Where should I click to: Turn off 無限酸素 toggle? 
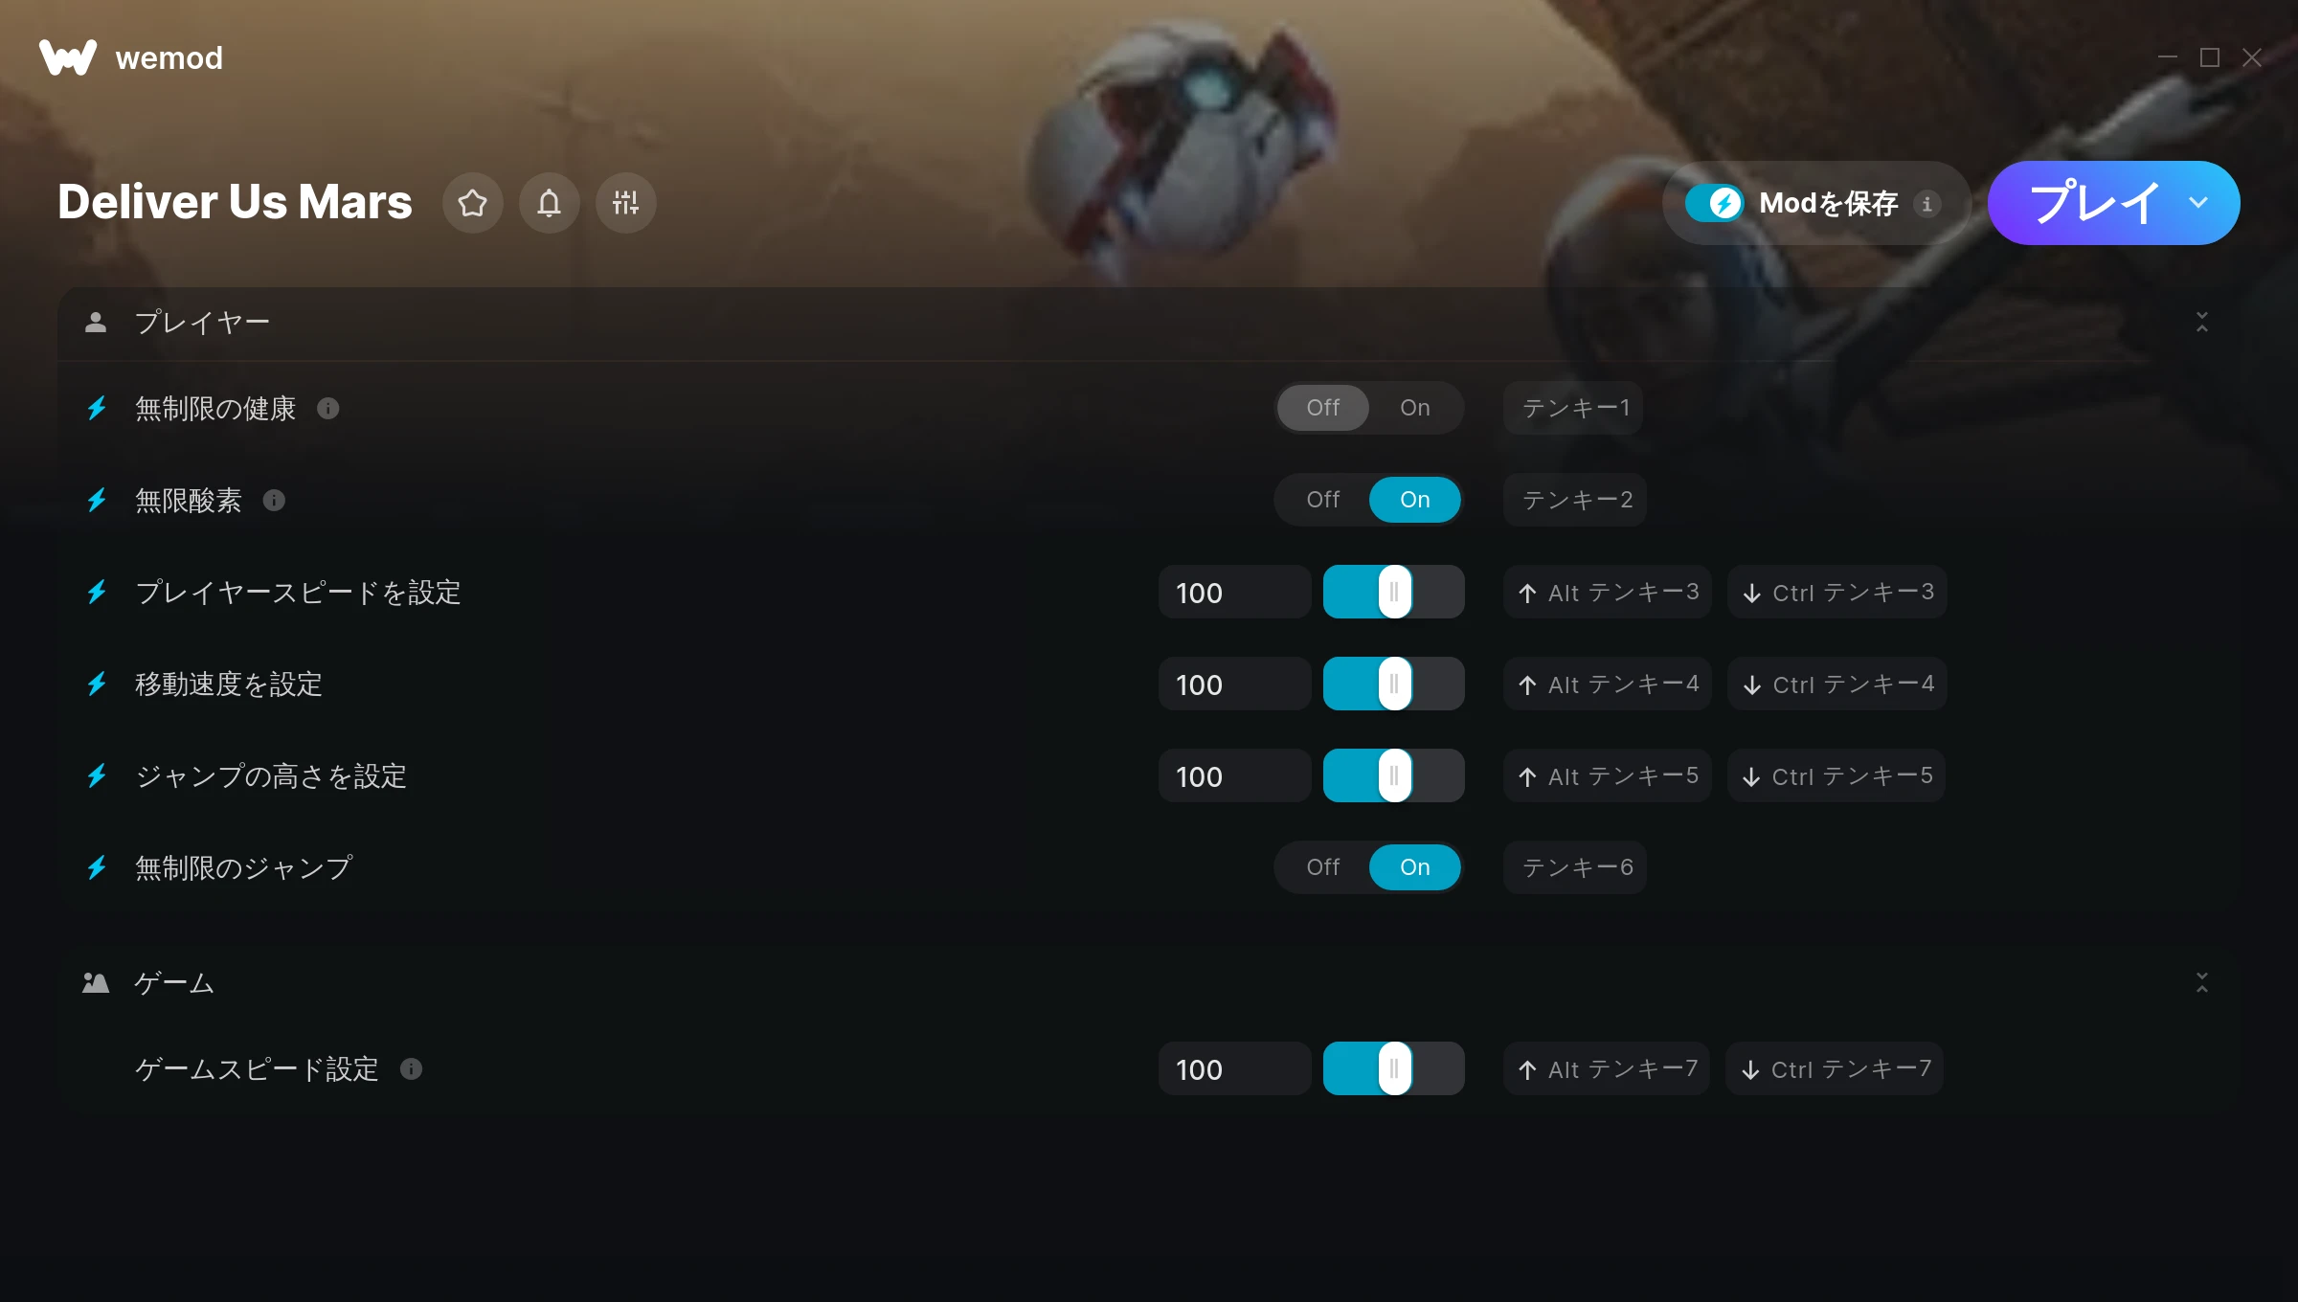[x=1323, y=500]
